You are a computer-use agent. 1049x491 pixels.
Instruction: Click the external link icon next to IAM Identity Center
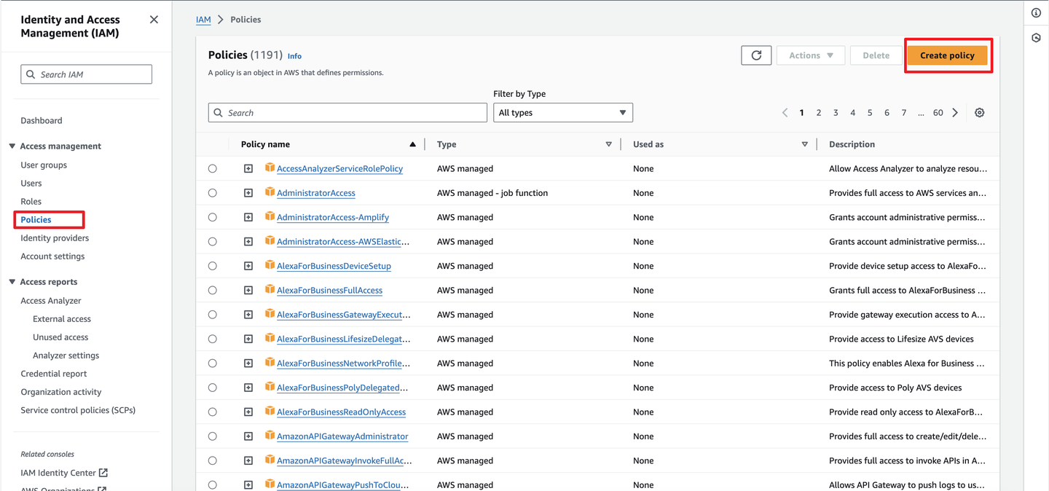point(104,472)
